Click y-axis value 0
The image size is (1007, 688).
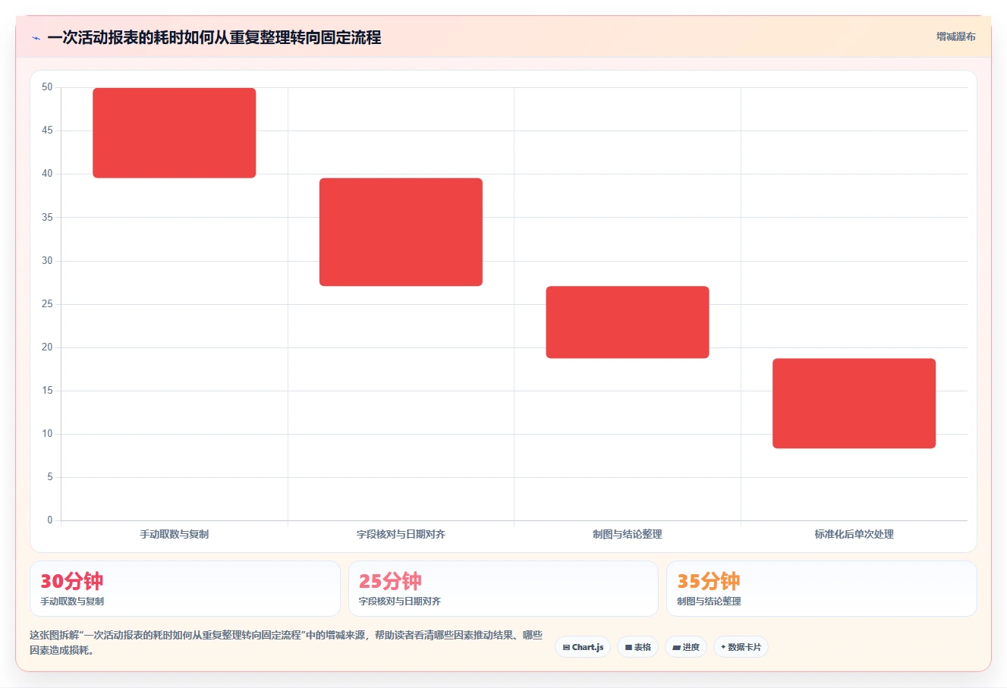[x=50, y=520]
